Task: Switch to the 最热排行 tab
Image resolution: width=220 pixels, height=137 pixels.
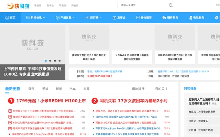Action: coord(138,89)
